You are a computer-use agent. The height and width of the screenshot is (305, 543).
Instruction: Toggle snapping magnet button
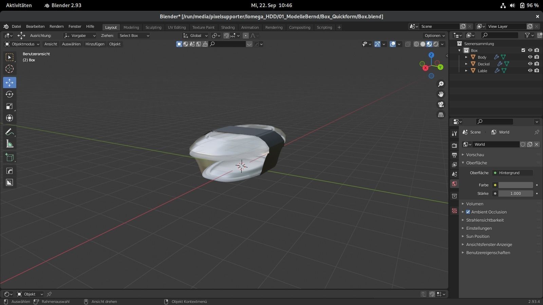click(x=226, y=36)
